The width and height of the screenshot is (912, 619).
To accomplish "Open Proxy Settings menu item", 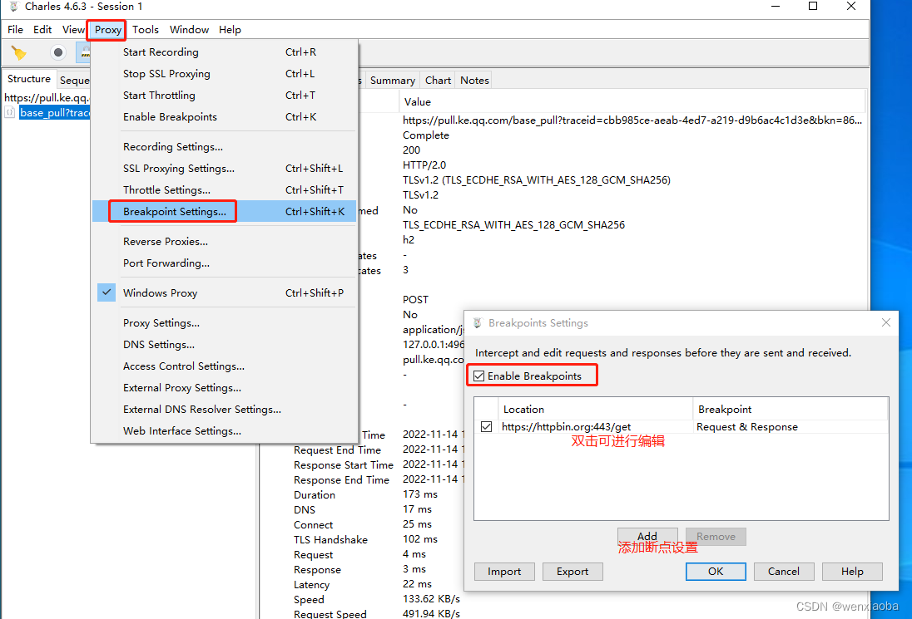I will pyautogui.click(x=224, y=323).
